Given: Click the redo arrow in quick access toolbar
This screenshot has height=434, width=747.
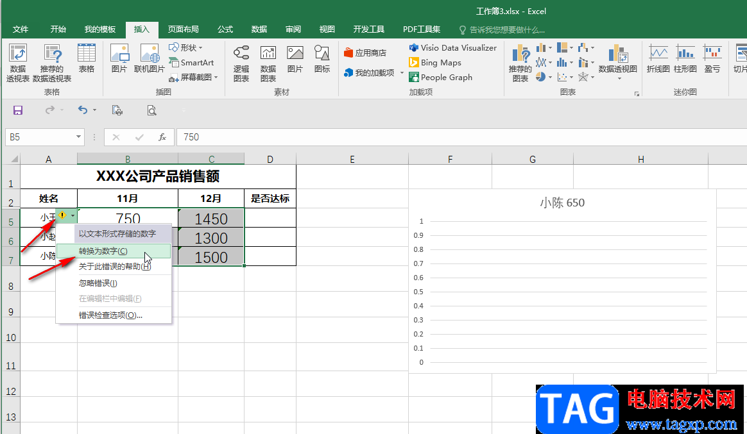Looking at the screenshot, I should (50, 110).
